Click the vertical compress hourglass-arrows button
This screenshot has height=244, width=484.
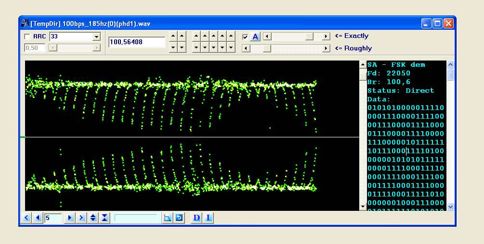tap(105, 218)
